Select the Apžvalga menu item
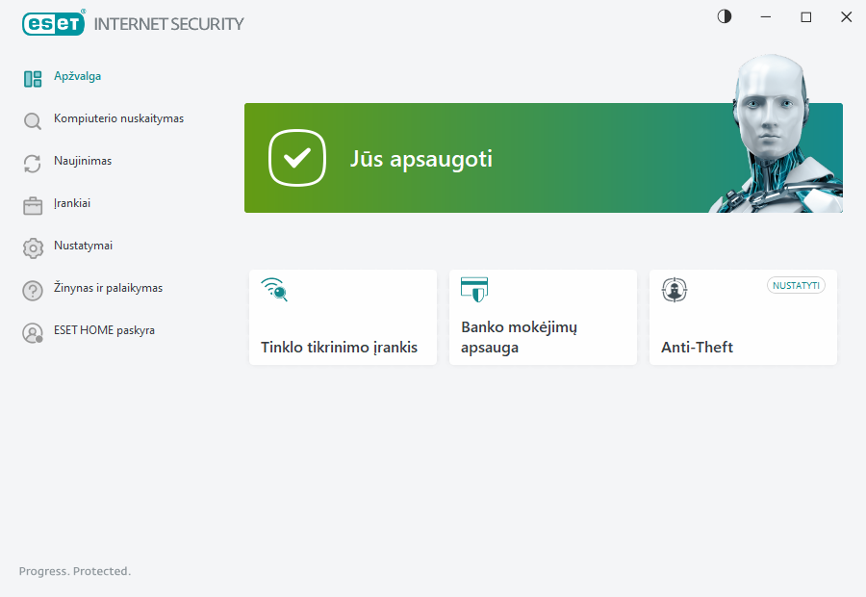866x597 pixels. click(x=77, y=77)
